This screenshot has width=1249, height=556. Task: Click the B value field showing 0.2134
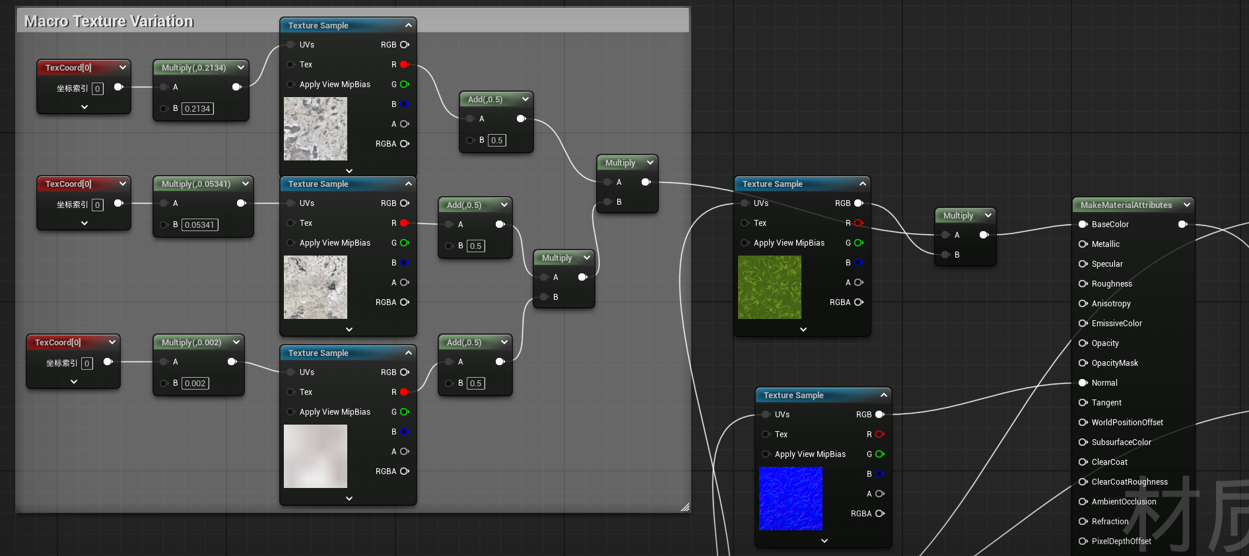point(197,109)
